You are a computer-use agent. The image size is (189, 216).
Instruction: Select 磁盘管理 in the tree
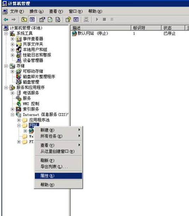[31, 82]
